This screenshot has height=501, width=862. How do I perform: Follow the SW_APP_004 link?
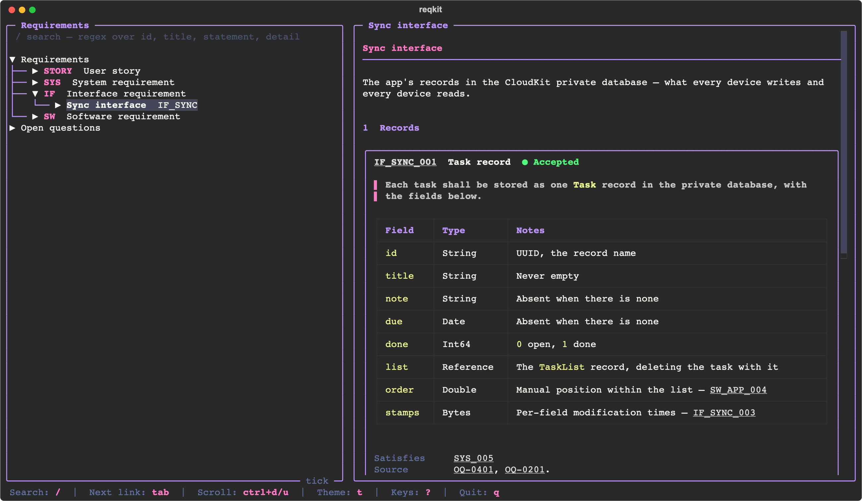click(738, 390)
